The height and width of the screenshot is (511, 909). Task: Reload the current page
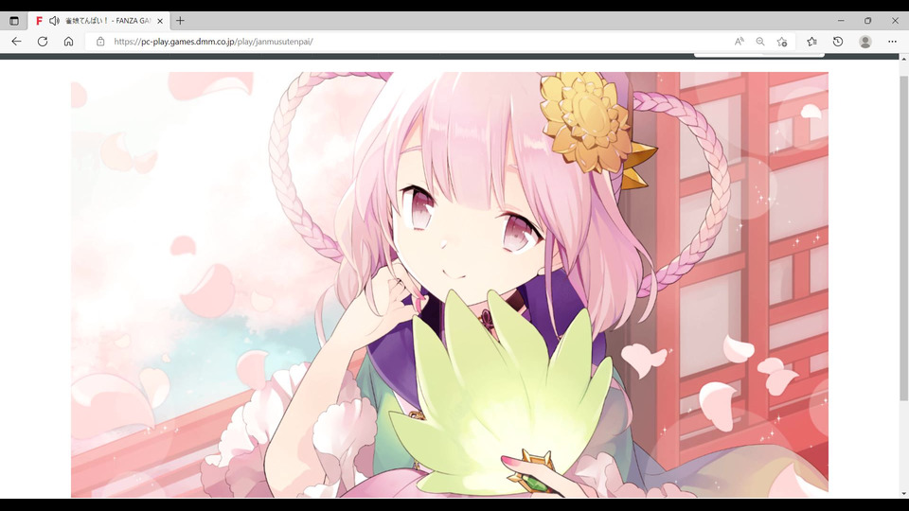[x=43, y=42]
